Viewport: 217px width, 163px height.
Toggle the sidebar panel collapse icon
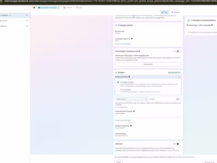[34, 8]
